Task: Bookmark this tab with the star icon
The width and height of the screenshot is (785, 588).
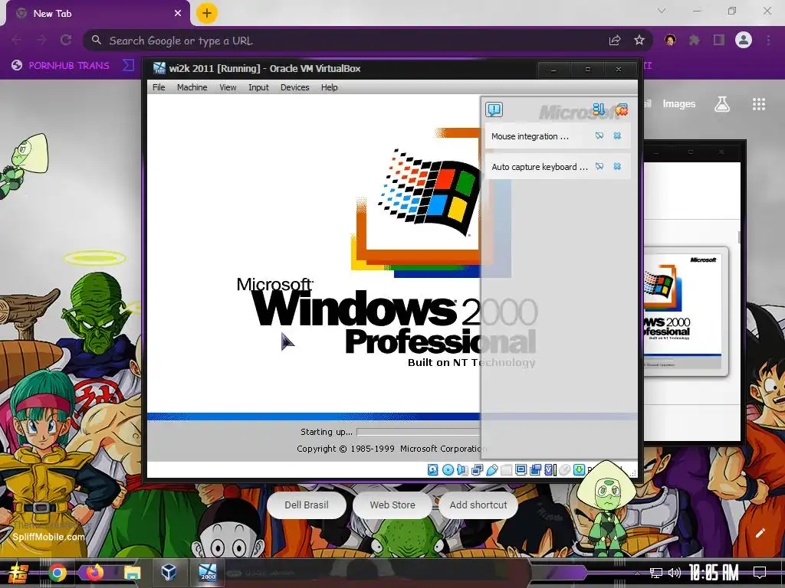Action: (x=639, y=40)
